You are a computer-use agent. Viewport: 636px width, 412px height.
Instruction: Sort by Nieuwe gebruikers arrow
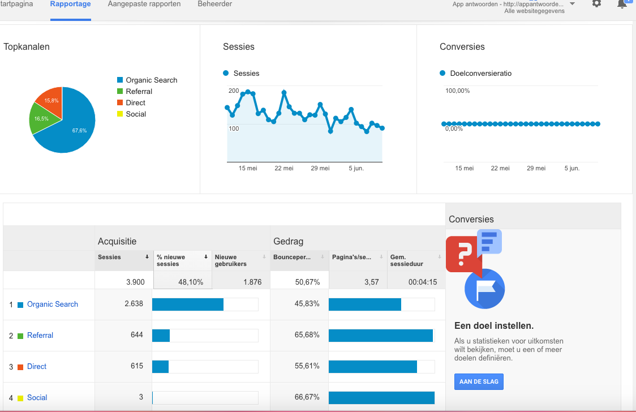click(264, 257)
